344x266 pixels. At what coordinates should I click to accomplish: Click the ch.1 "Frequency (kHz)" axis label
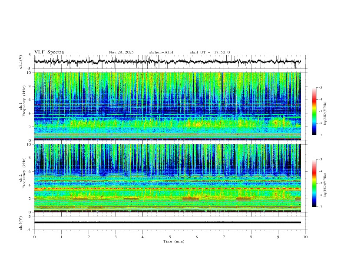(24, 101)
